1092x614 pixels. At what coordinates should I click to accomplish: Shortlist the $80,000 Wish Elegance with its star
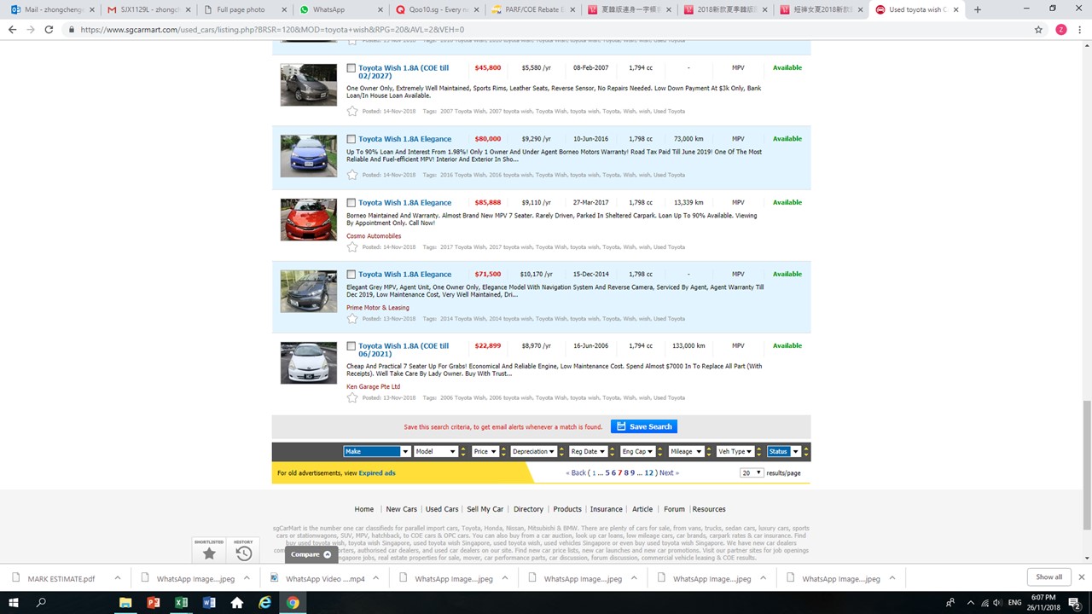[352, 175]
